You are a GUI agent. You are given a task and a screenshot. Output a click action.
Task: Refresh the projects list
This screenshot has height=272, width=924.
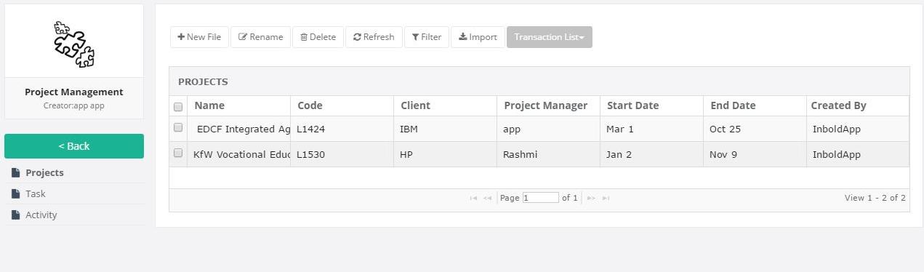(374, 37)
